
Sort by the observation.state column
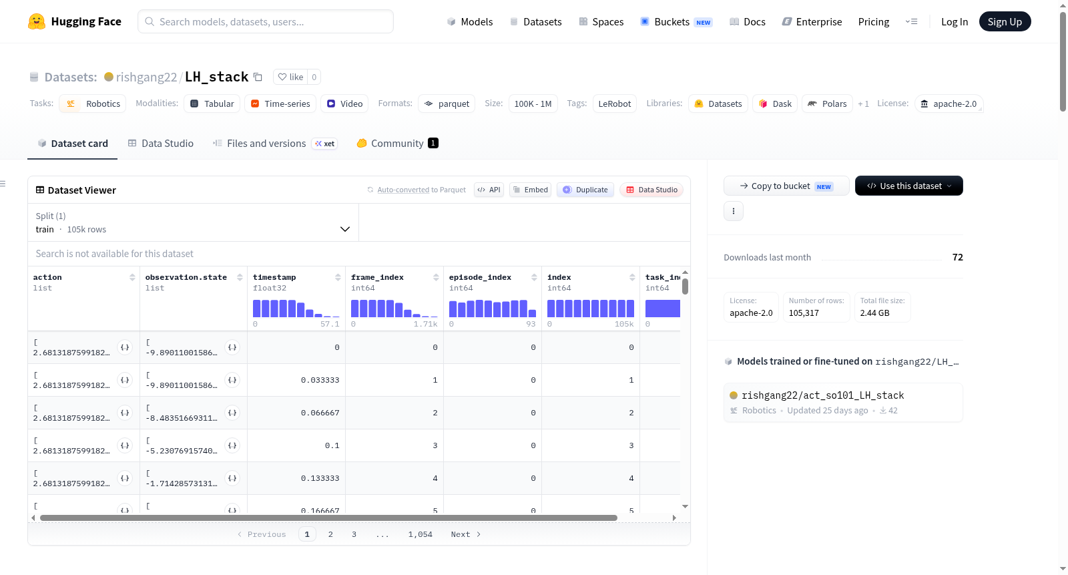[240, 277]
